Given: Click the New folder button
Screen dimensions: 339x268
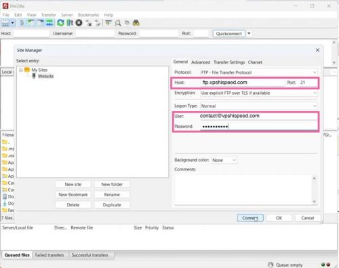Looking at the screenshot, I should [112, 184].
